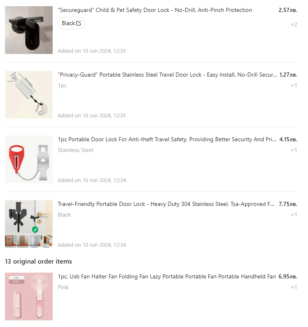Click the external-link icon on the Black tag
Viewport: 308px width, 327px height.
tap(79, 23)
